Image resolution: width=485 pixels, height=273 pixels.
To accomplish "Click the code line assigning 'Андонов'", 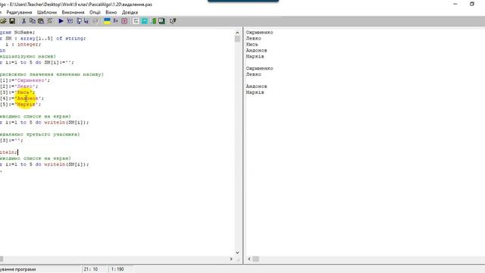I will click(22, 99).
